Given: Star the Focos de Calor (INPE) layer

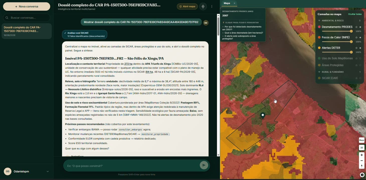Looking at the screenshot, I should [356, 37].
